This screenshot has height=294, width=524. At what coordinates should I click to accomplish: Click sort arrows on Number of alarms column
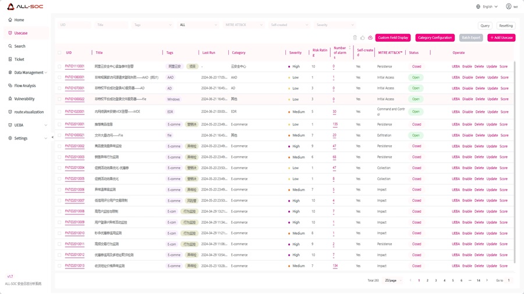pyautogui.click(x=350, y=48)
